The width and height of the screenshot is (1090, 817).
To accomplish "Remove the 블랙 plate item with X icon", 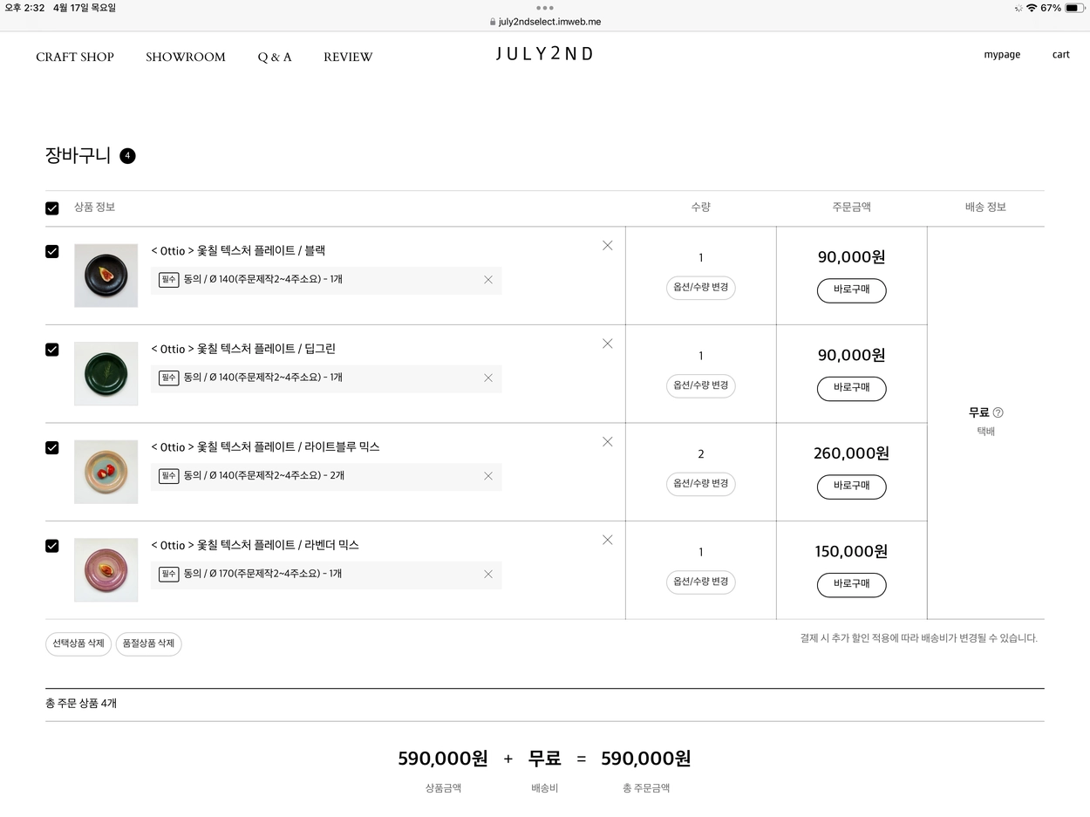I will click(608, 246).
